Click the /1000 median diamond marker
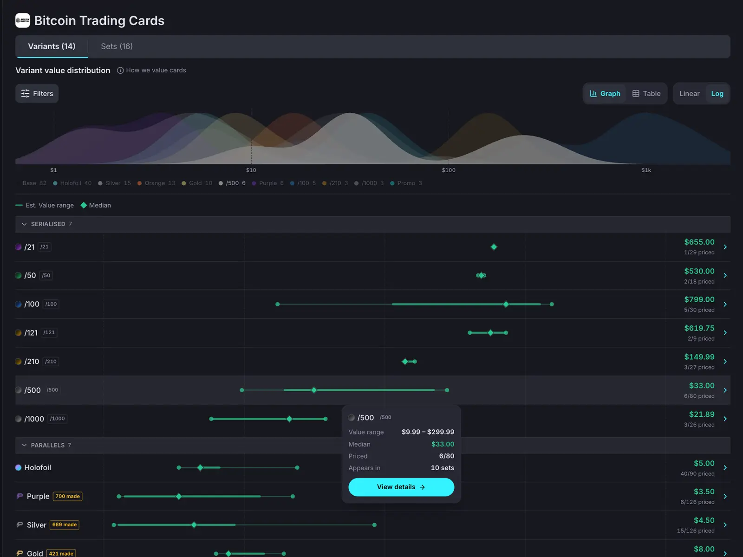This screenshot has height=557, width=743. [x=289, y=419]
